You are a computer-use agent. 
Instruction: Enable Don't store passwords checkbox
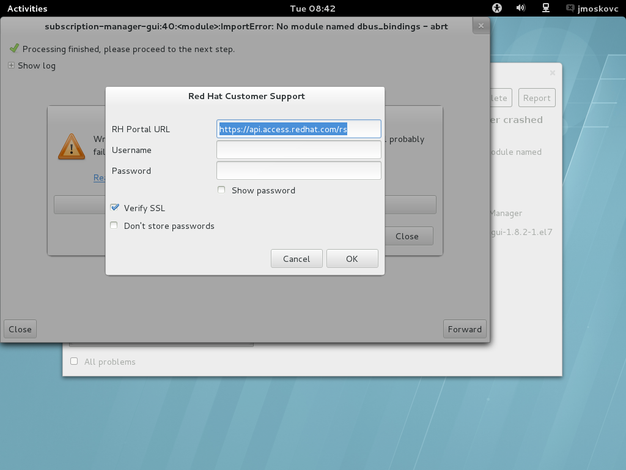point(114,225)
